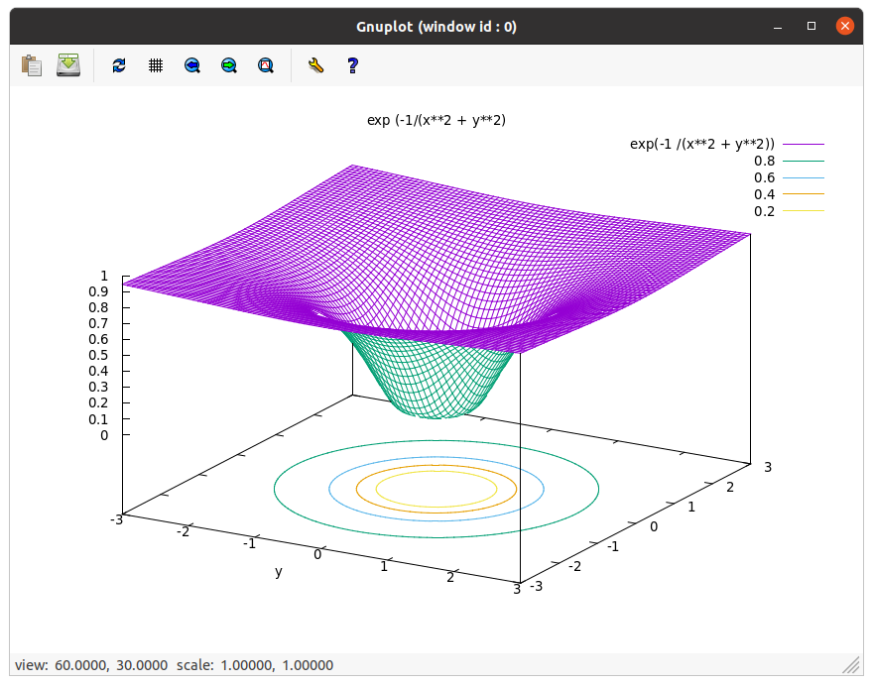Click the Restore Autoscale zoom icon
The height and width of the screenshot is (685, 873).
tap(265, 64)
